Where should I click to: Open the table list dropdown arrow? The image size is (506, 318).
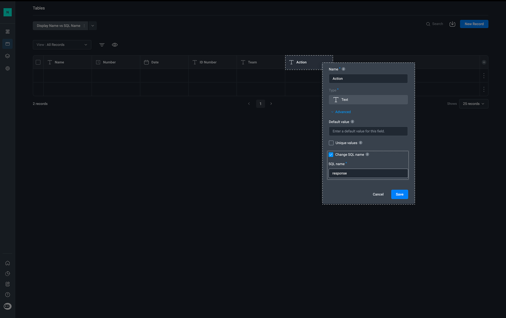(93, 26)
